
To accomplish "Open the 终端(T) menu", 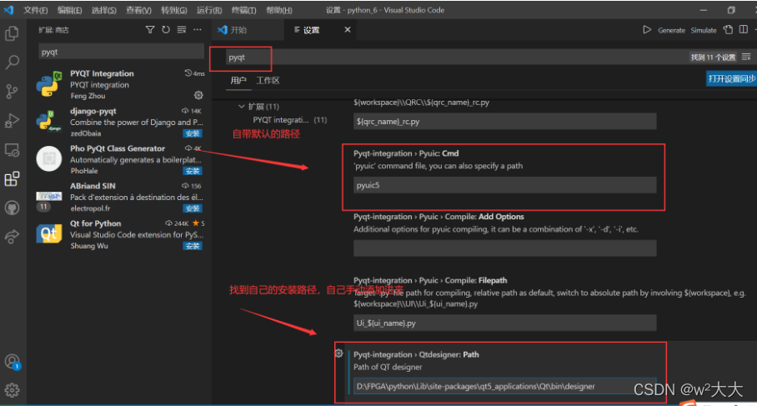I will (x=243, y=10).
